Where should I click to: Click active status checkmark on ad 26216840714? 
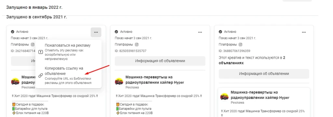pos(13,32)
